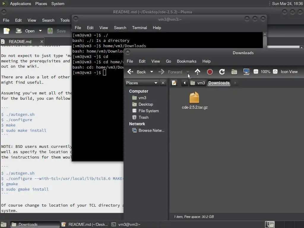Select the cde-2.5.2.tar.gz archive icon
This screenshot has height=228, width=304.
tap(194, 98)
